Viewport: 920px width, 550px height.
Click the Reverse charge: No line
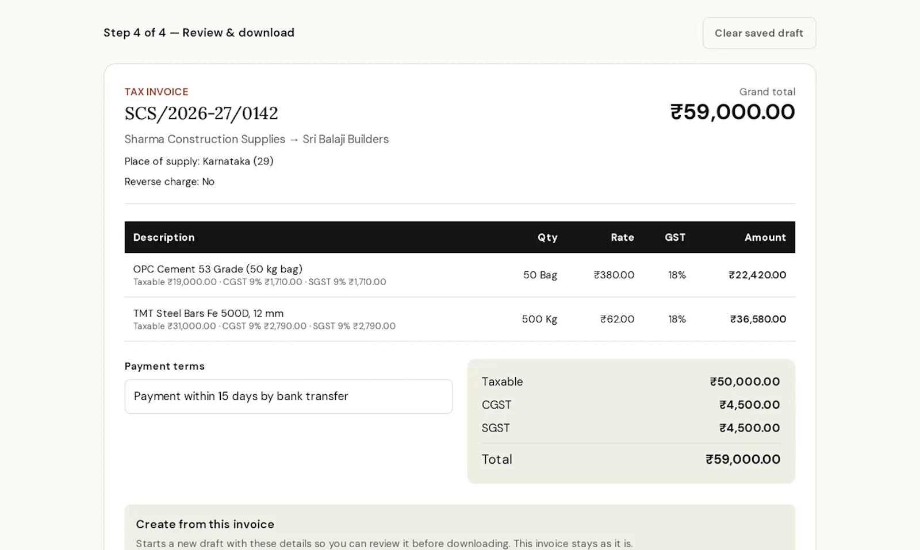(170, 182)
